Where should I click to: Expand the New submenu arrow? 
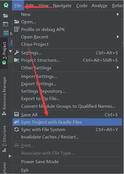[118, 14]
